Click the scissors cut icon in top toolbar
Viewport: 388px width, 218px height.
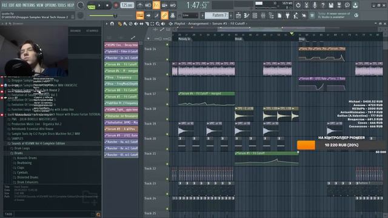pos(306,5)
